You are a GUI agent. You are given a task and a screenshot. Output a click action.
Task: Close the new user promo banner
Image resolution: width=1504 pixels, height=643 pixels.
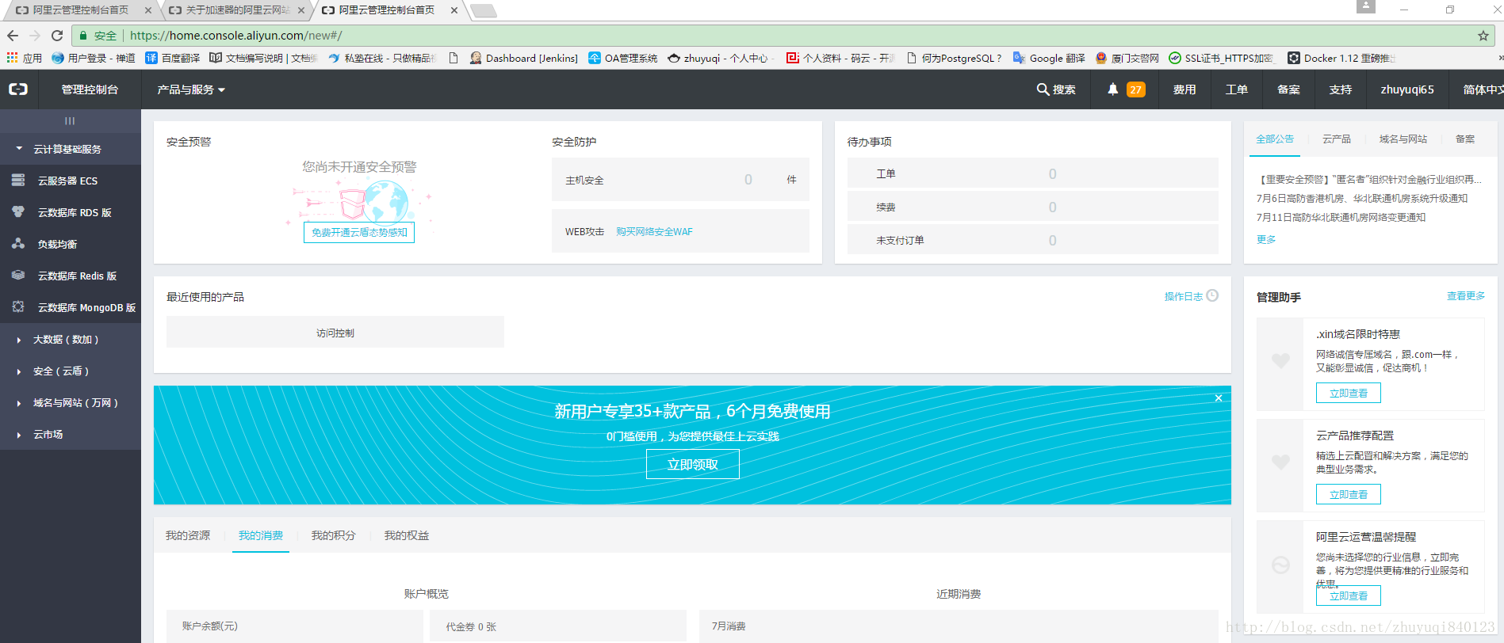pos(1219,398)
